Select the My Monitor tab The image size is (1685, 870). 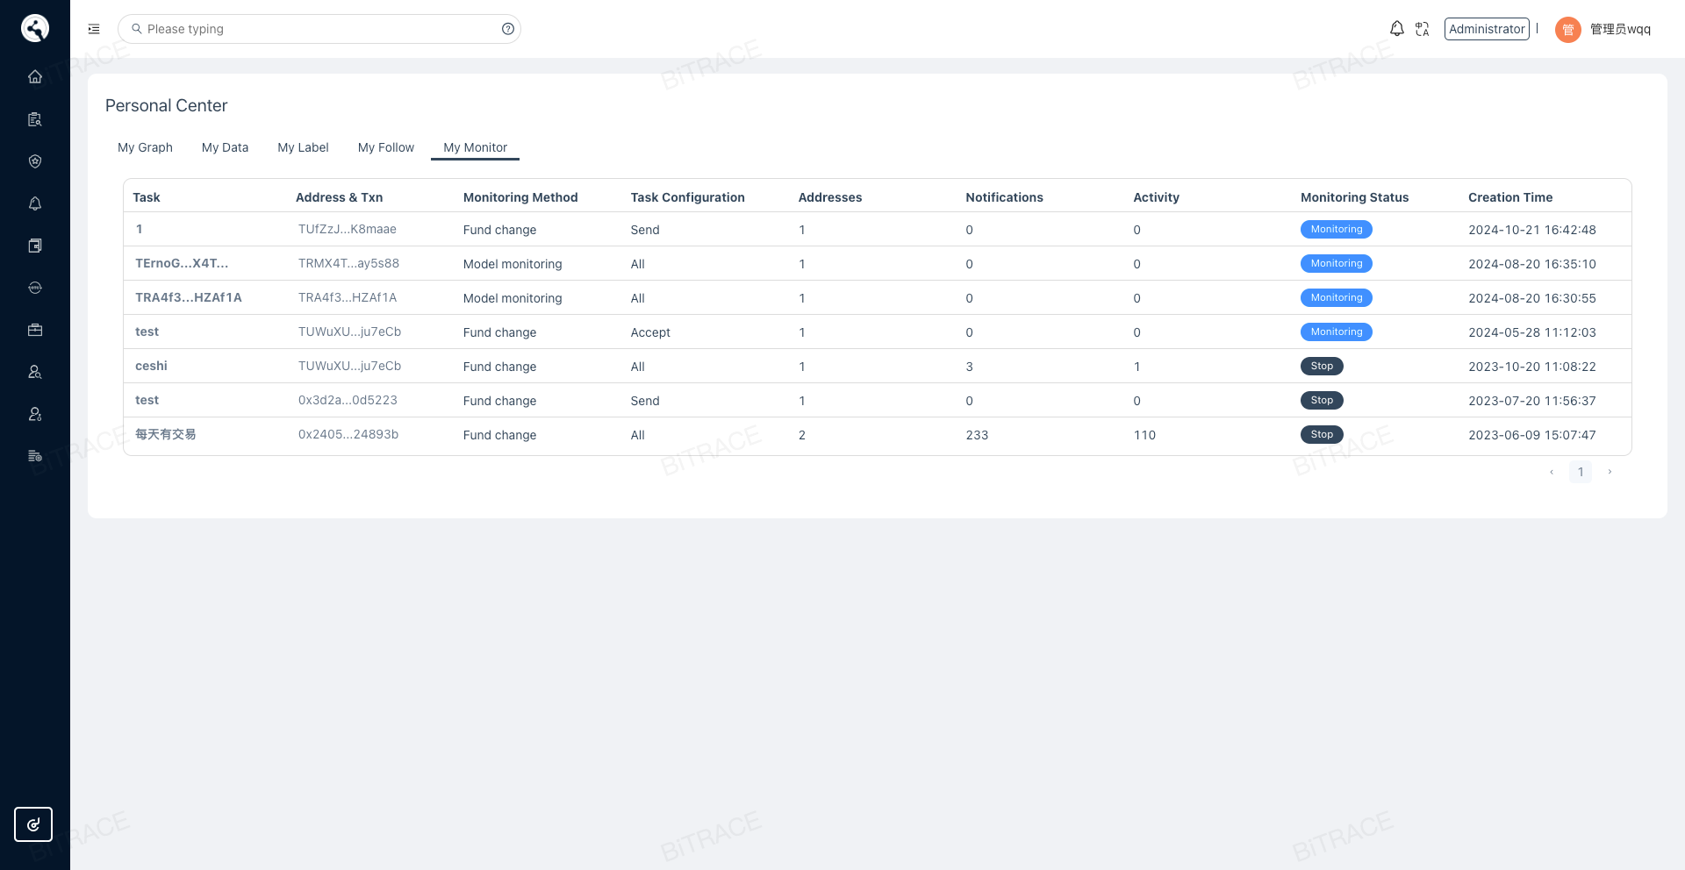(475, 147)
